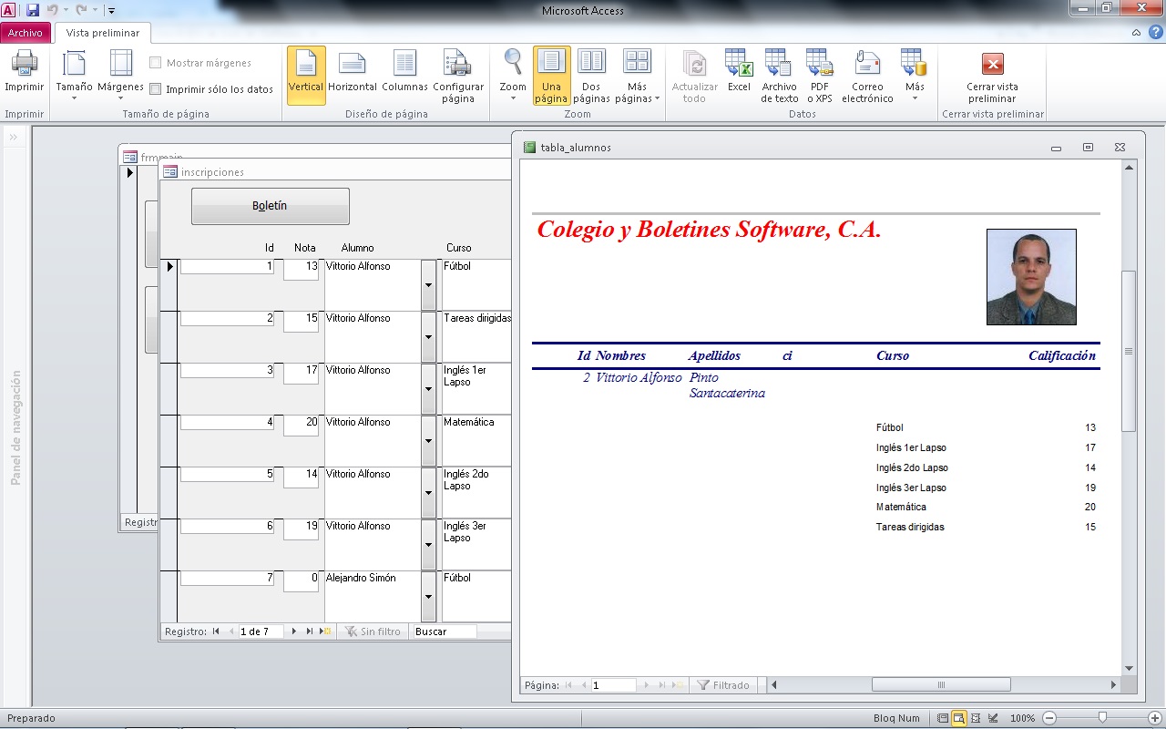Select the Vista preliminar ribbon tab
1166x729 pixels.
103,33
